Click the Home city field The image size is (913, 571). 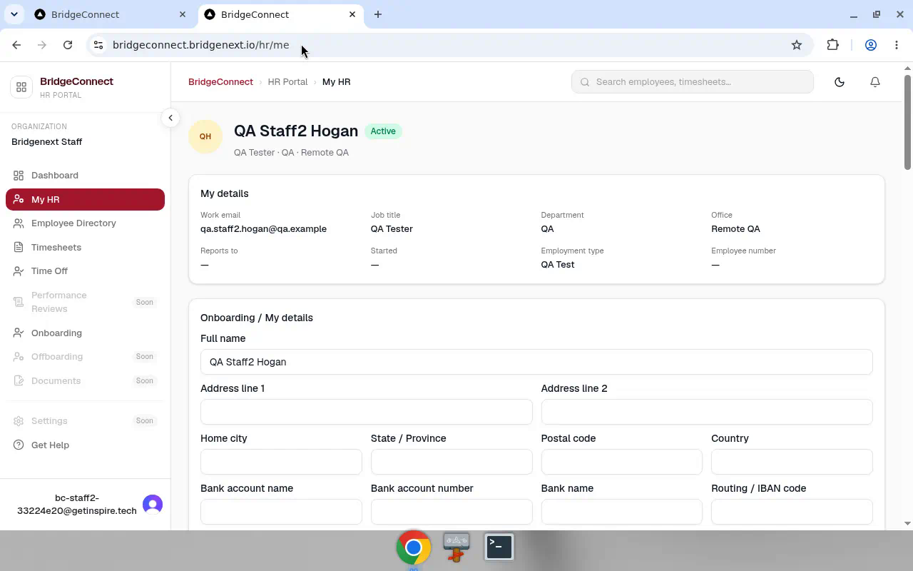pyautogui.click(x=281, y=462)
